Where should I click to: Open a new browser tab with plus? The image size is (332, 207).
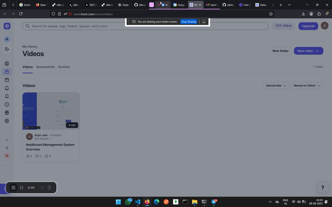pos(281,5)
